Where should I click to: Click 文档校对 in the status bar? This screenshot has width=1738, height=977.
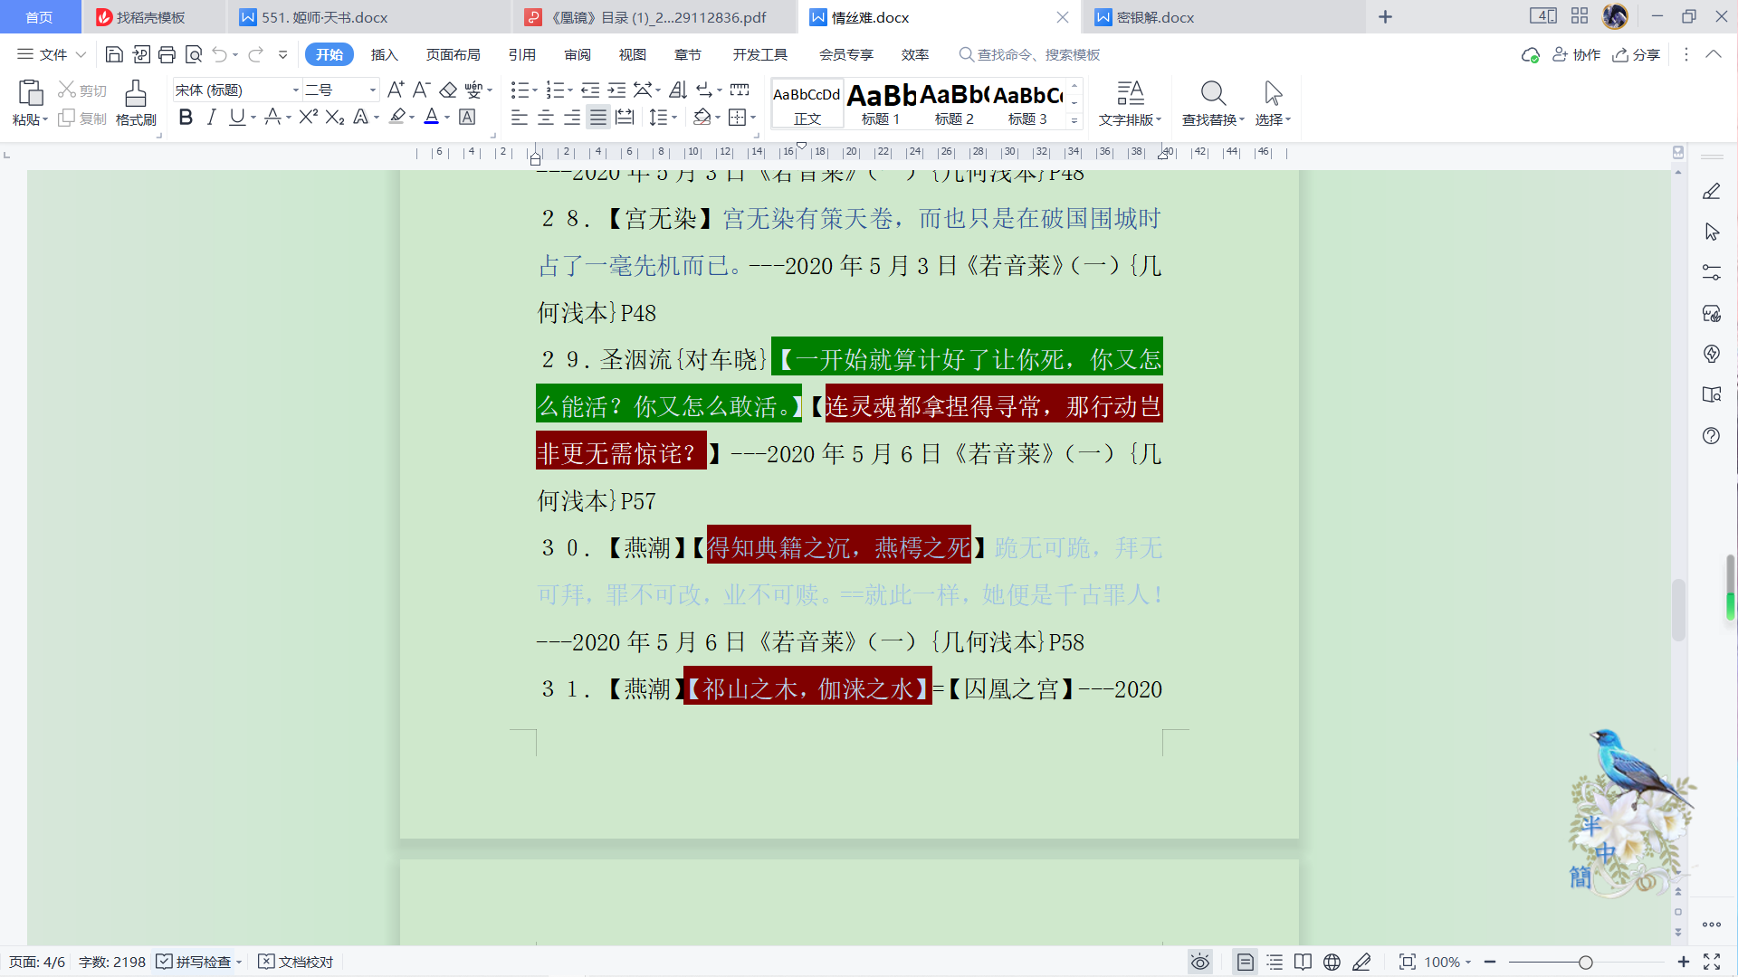pyautogui.click(x=296, y=962)
